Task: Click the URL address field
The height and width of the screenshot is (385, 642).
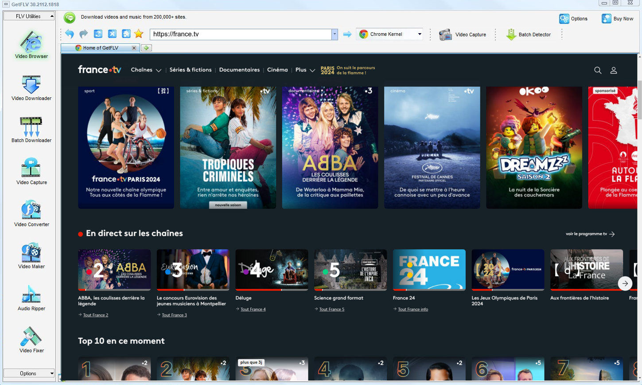Action: [x=241, y=34]
